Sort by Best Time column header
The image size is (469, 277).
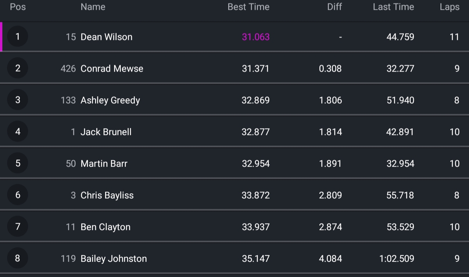(x=249, y=7)
